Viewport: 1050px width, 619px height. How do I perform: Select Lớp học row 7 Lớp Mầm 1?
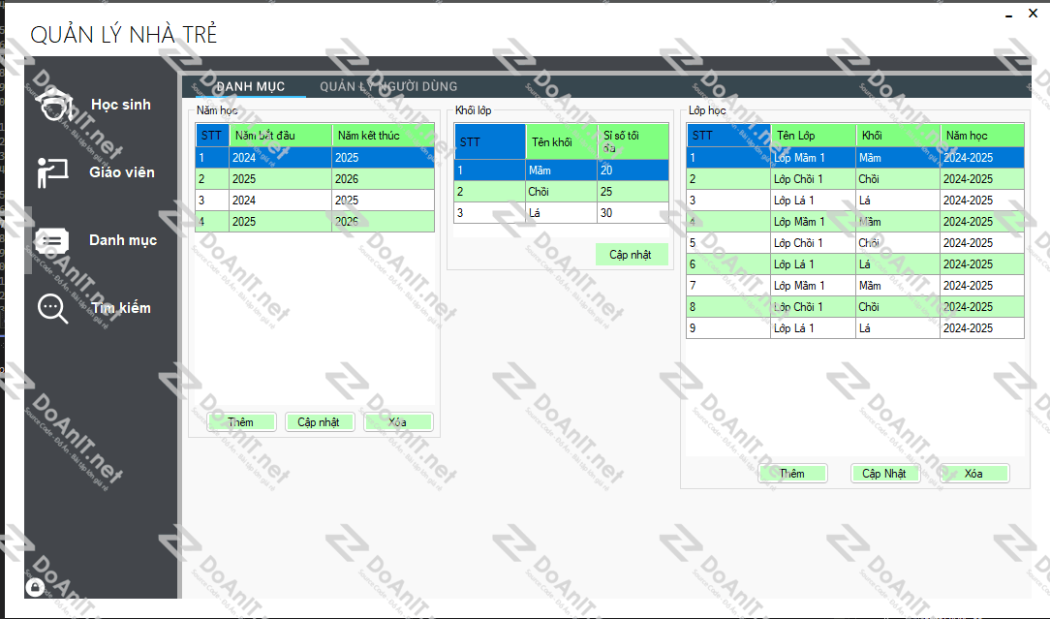855,286
